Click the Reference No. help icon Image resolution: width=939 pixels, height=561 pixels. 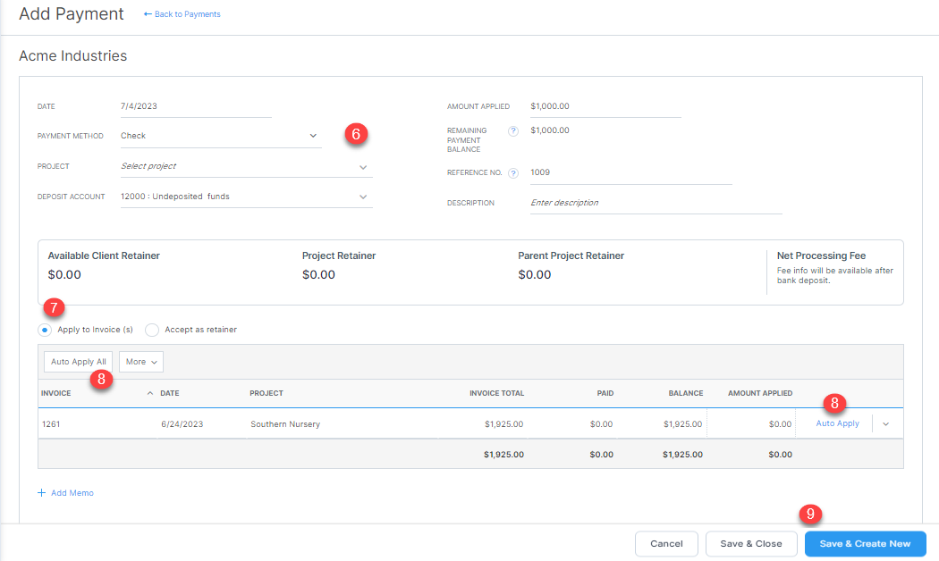[x=513, y=173]
